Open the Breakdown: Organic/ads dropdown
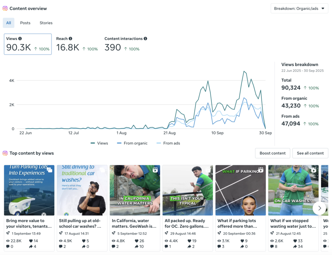 (x=299, y=8)
